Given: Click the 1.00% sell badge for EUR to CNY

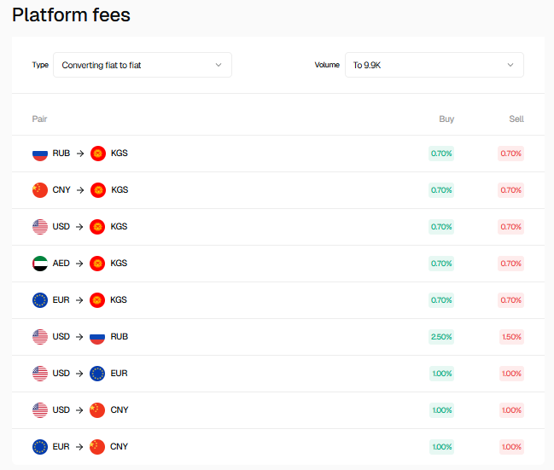Looking at the screenshot, I should pyautogui.click(x=511, y=447).
